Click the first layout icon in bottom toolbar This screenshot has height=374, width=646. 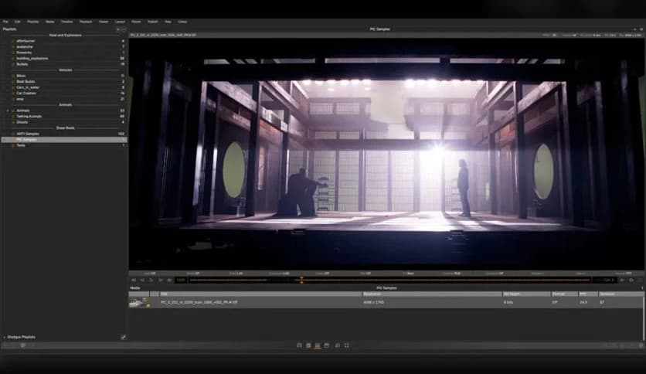pyautogui.click(x=300, y=345)
